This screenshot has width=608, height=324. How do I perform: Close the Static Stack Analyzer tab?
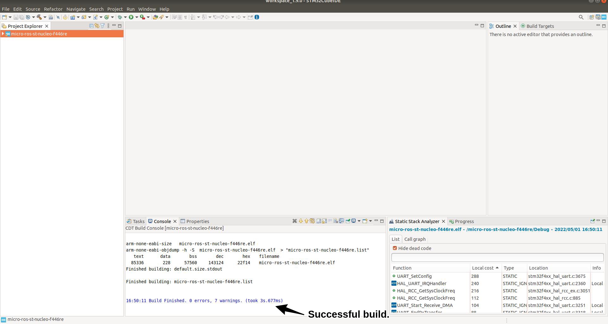(443, 221)
